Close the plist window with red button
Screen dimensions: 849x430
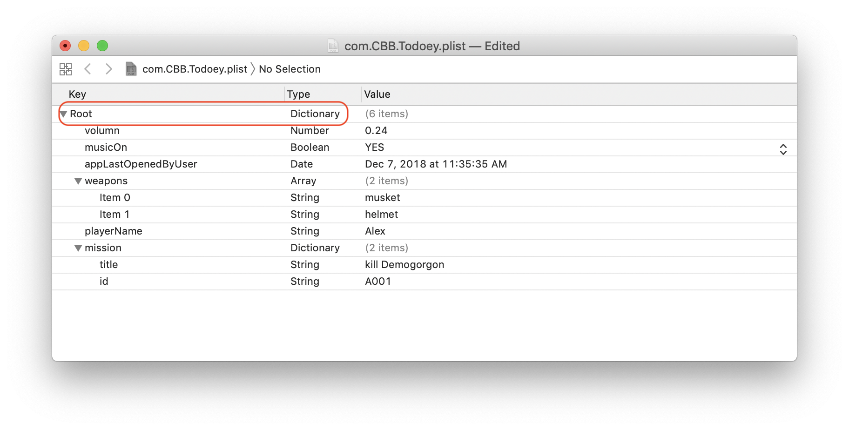65,46
